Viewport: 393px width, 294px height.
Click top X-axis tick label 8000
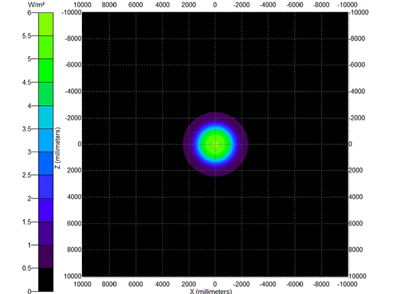click(x=109, y=5)
